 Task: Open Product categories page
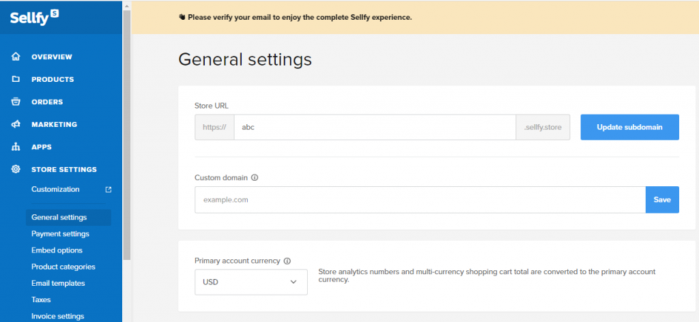[63, 267]
